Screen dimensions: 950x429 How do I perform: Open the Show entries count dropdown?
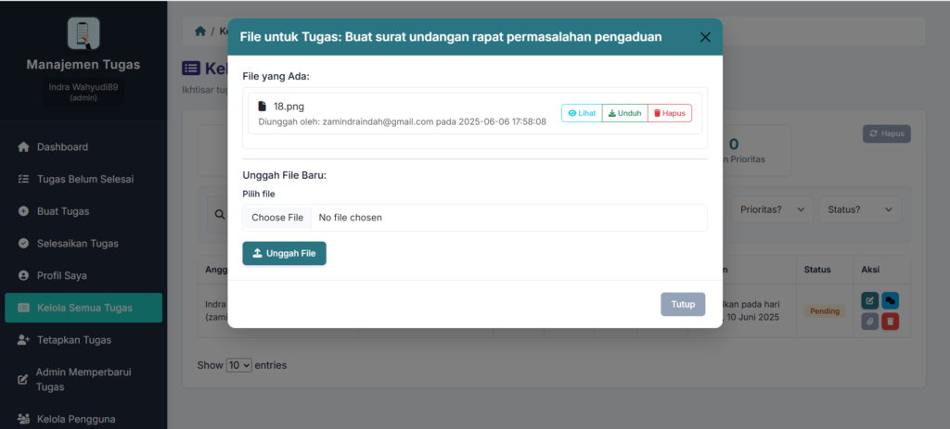pyautogui.click(x=239, y=365)
